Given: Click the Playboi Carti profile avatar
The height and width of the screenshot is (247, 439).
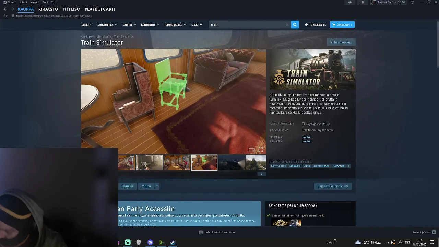Looking at the screenshot, I should (x=373, y=2).
